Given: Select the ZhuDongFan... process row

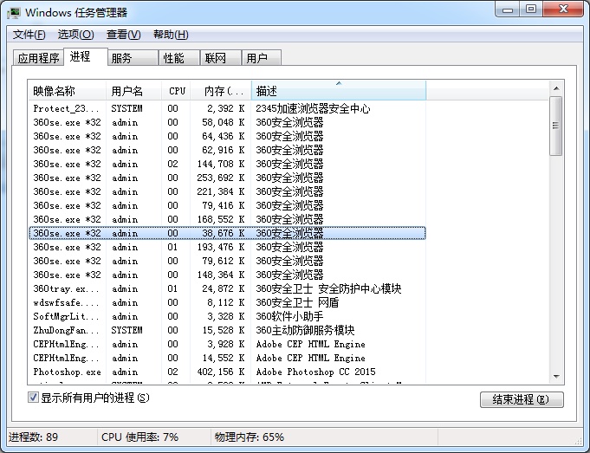Looking at the screenshot, I should (x=227, y=330).
